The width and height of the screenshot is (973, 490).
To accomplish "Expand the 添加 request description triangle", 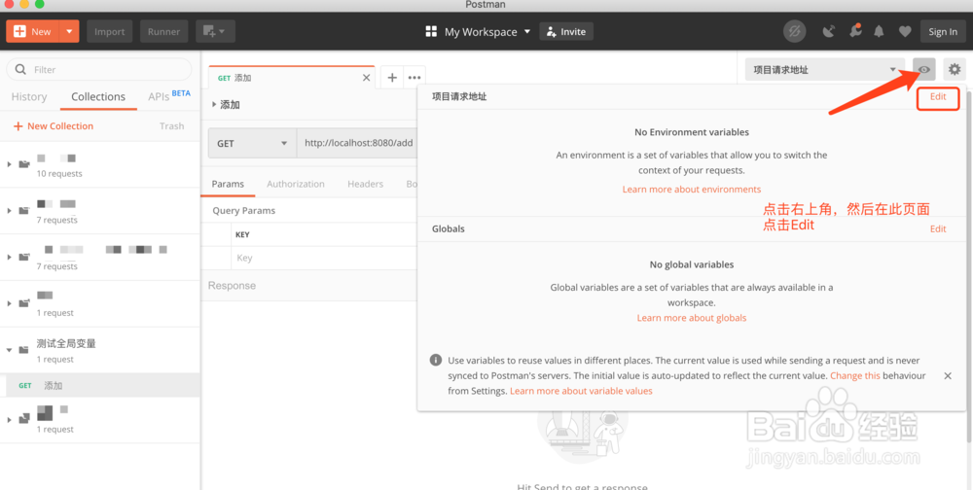I will pos(214,104).
